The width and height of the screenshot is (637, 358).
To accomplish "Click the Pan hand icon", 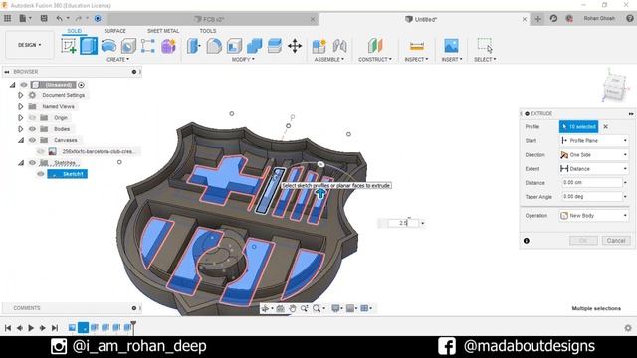I will click(292, 309).
